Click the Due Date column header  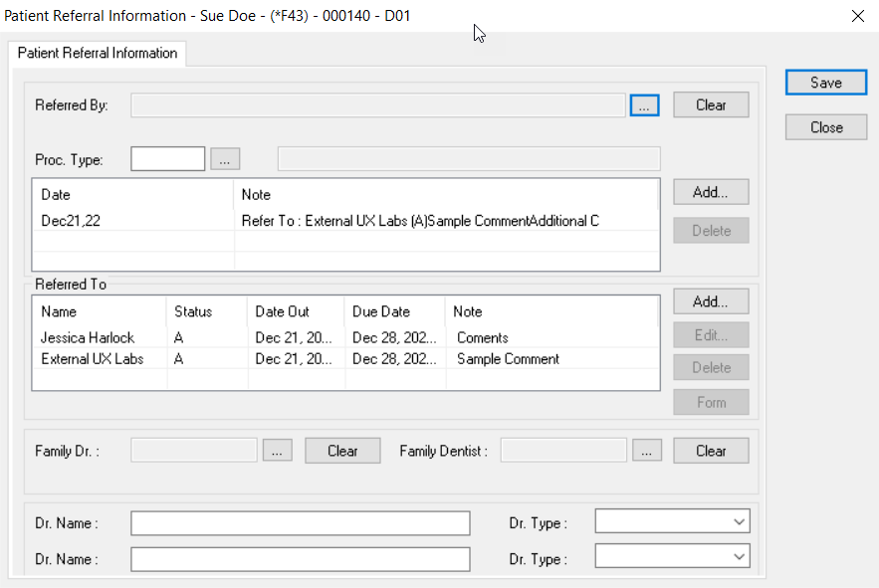tap(395, 311)
